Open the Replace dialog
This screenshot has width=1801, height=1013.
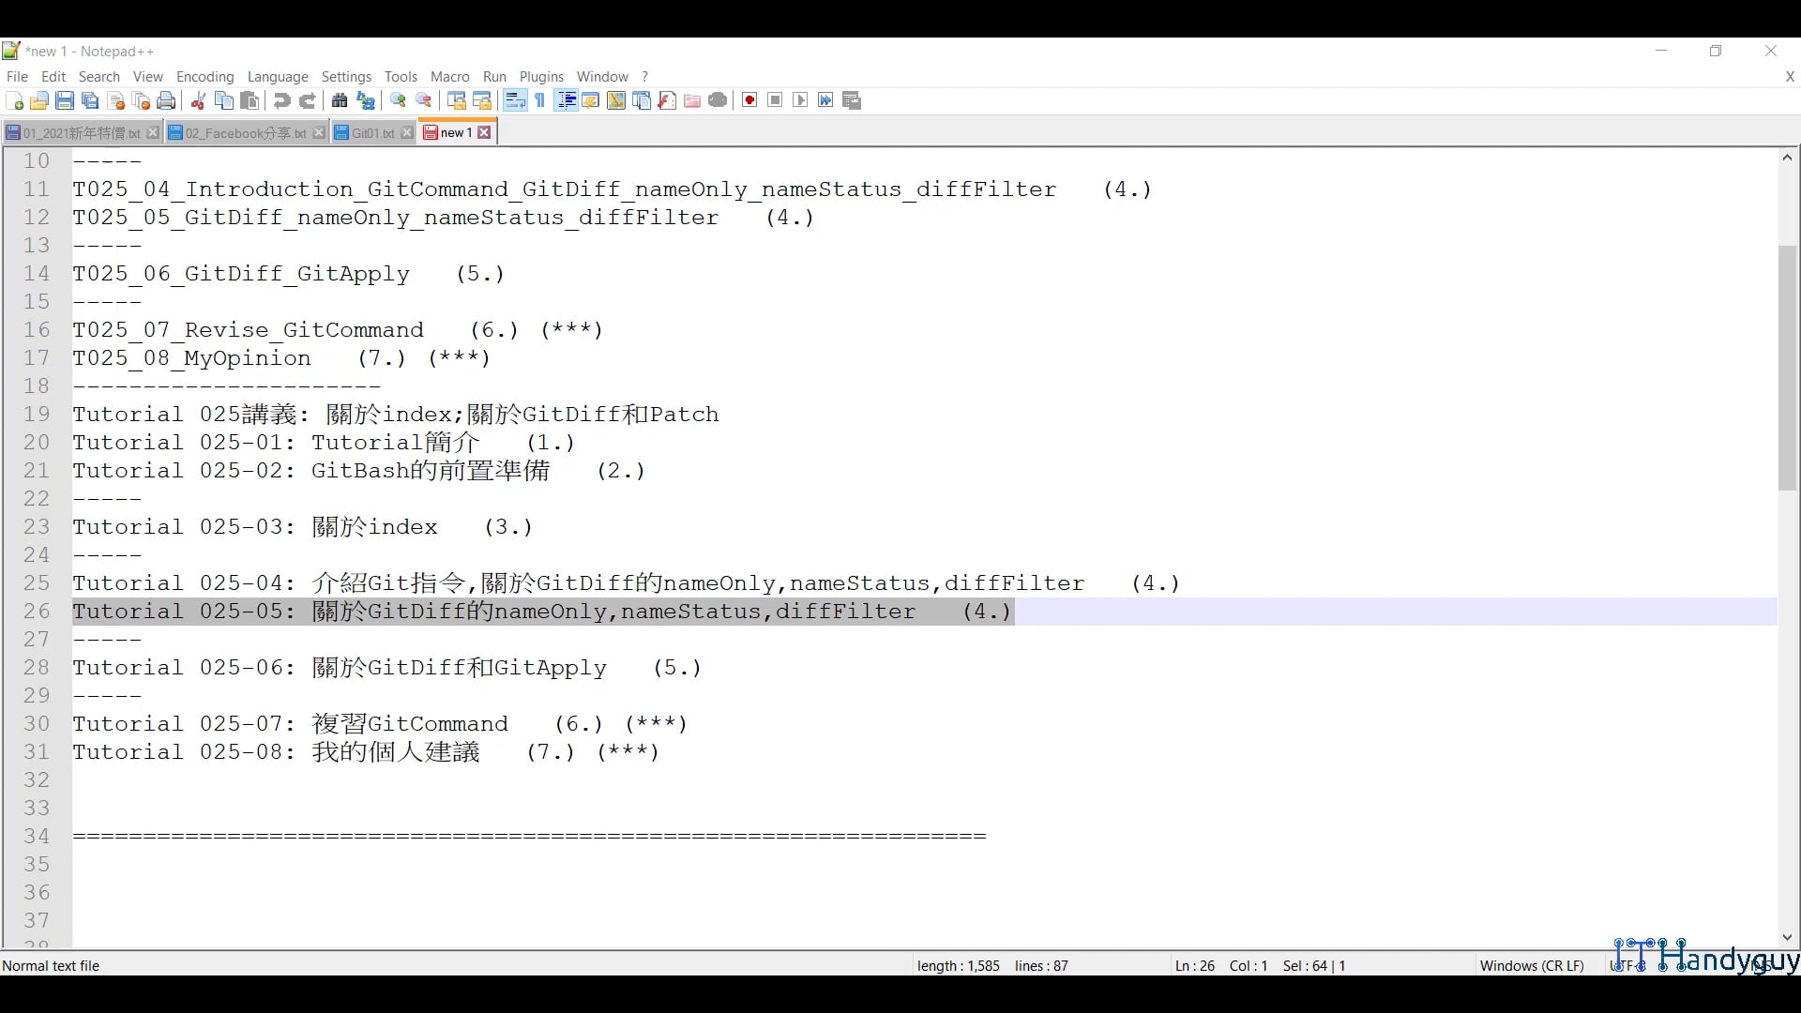[366, 100]
